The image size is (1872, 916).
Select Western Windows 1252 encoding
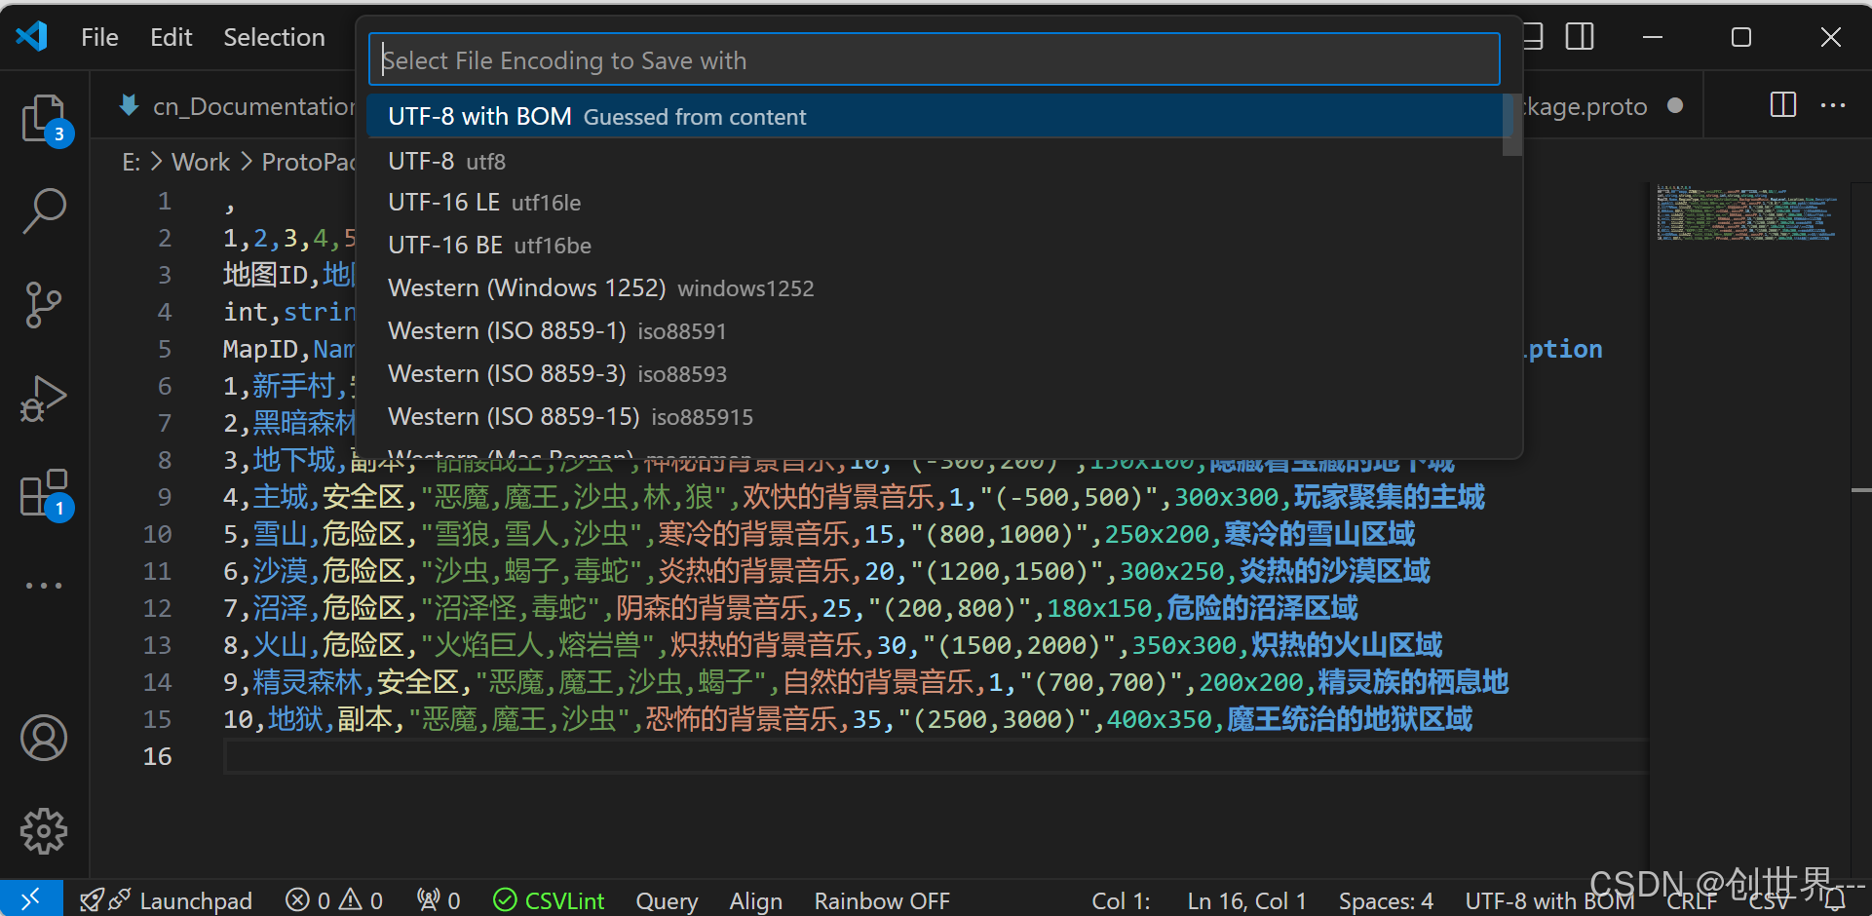934,287
